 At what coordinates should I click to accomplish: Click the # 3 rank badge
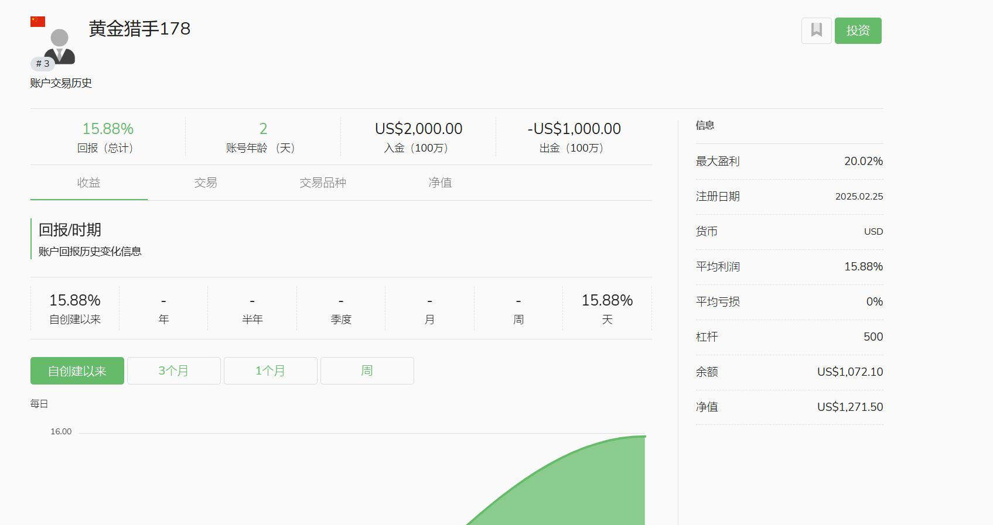click(x=43, y=64)
